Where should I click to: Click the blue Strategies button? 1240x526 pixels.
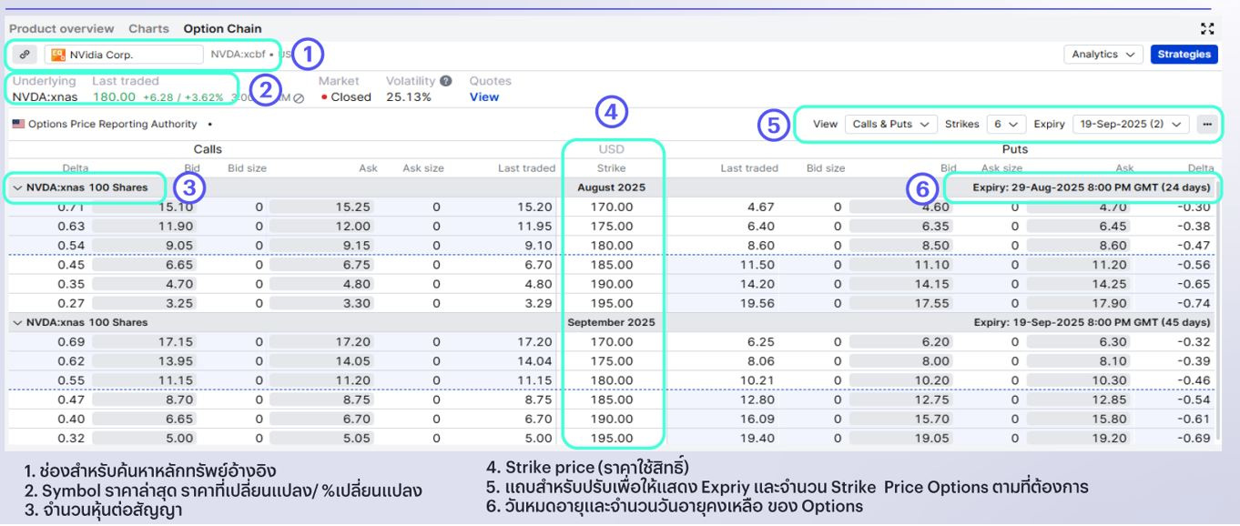coord(1184,55)
